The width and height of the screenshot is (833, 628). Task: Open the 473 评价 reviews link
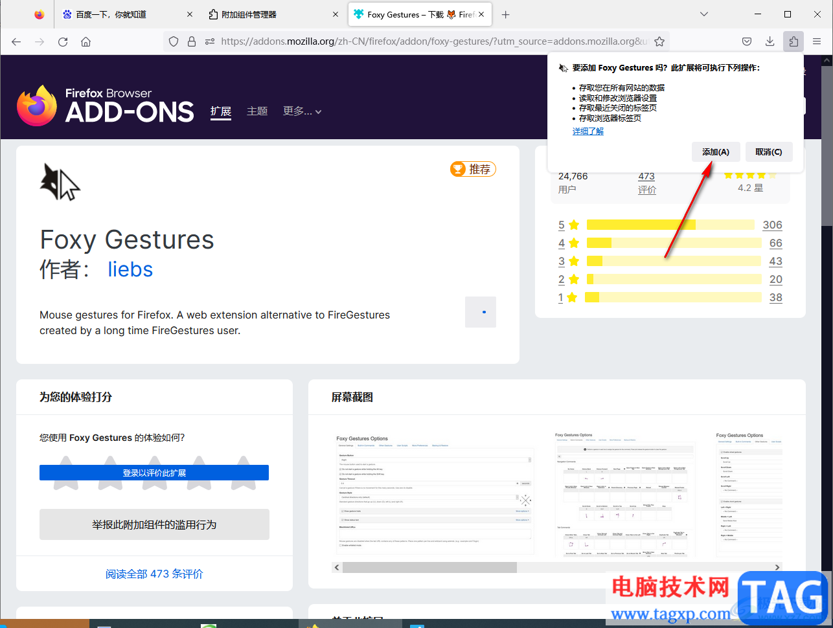646,183
